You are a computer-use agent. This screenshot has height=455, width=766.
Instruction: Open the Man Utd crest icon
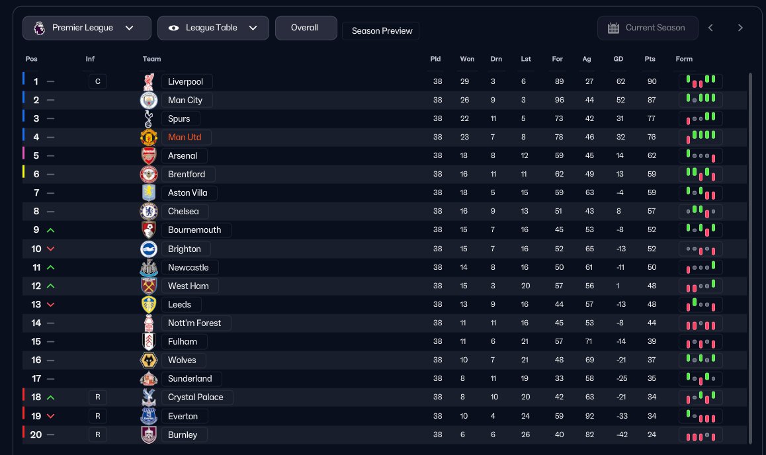(x=149, y=137)
